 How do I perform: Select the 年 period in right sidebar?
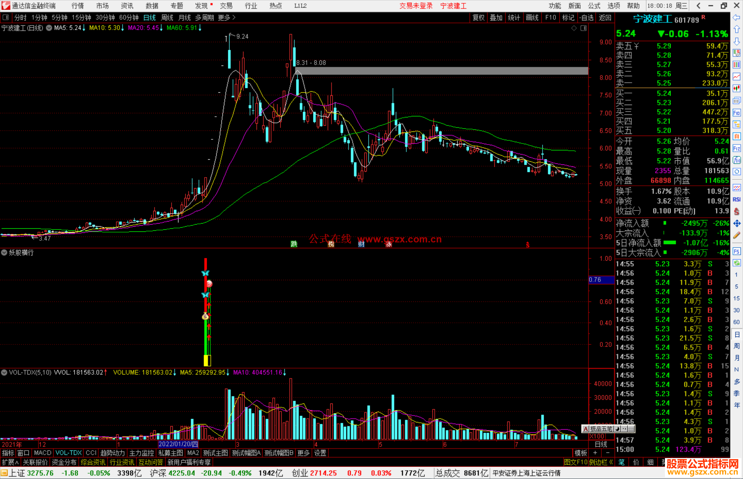[737, 405]
